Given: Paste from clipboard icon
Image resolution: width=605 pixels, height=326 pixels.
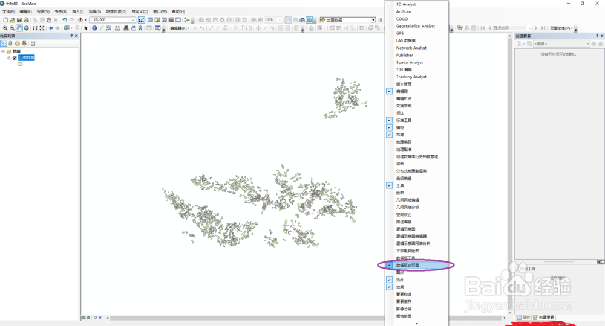Looking at the screenshot, I should (x=48, y=20).
